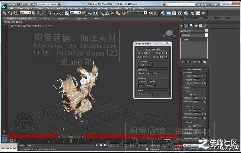Open the Create command panel tab
Viewport: 241px width, 153px height.
click(181, 26)
